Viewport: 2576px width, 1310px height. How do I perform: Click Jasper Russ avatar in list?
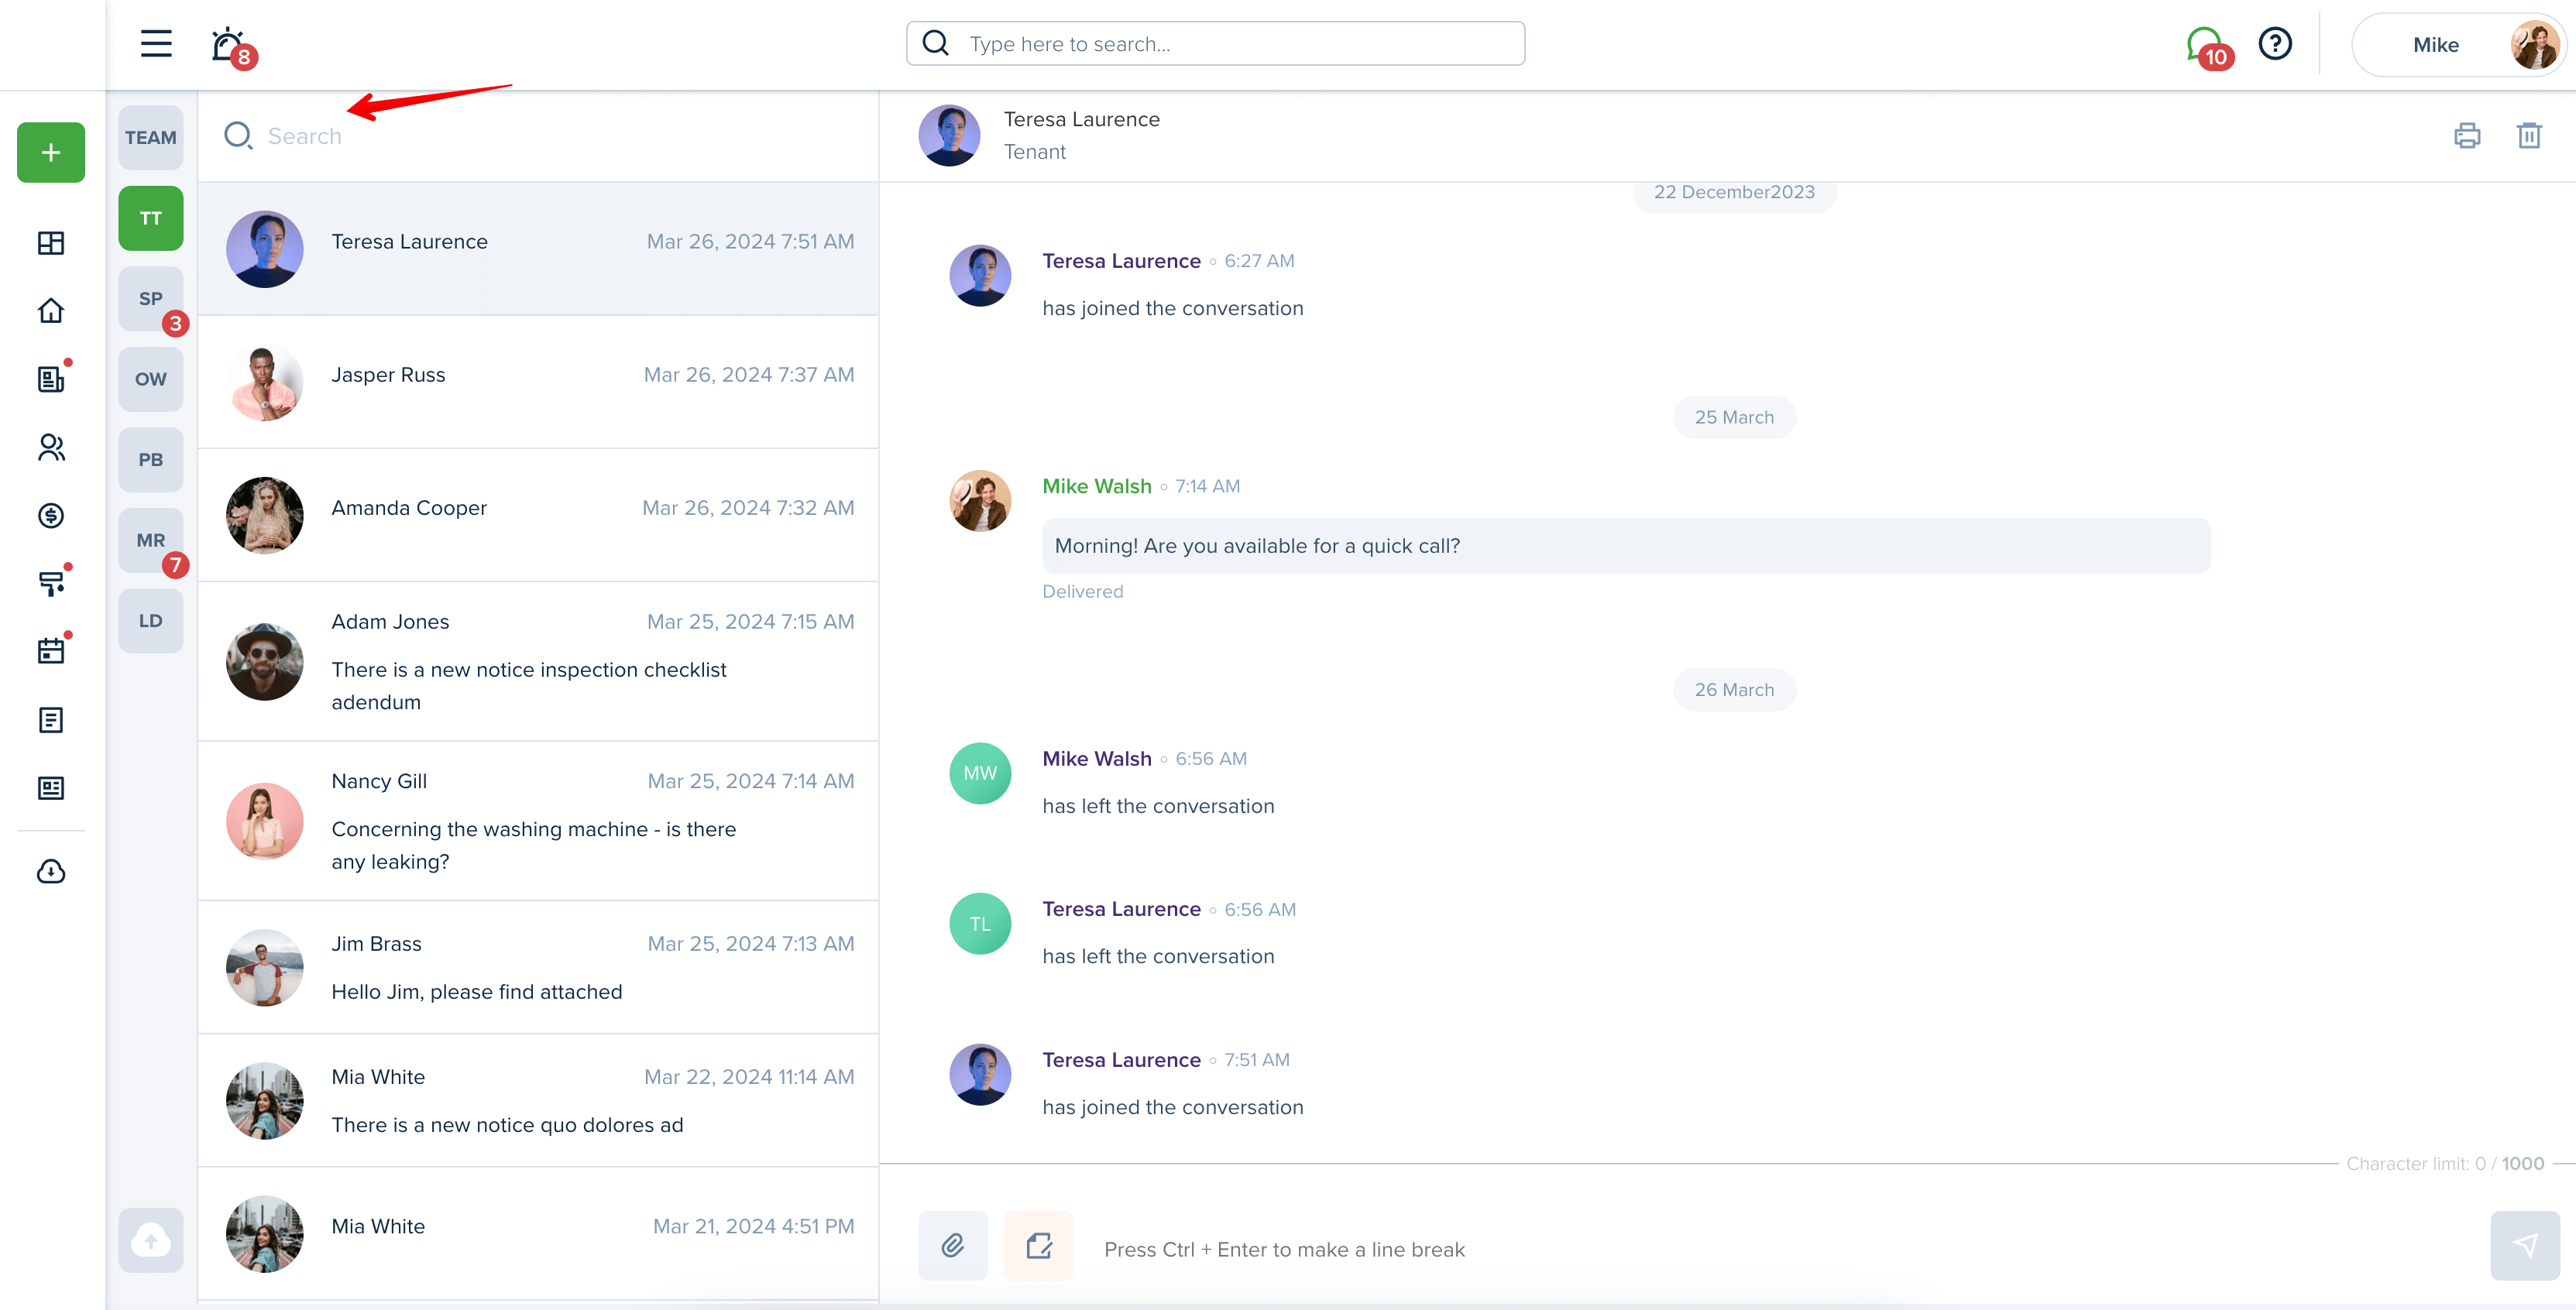[264, 382]
